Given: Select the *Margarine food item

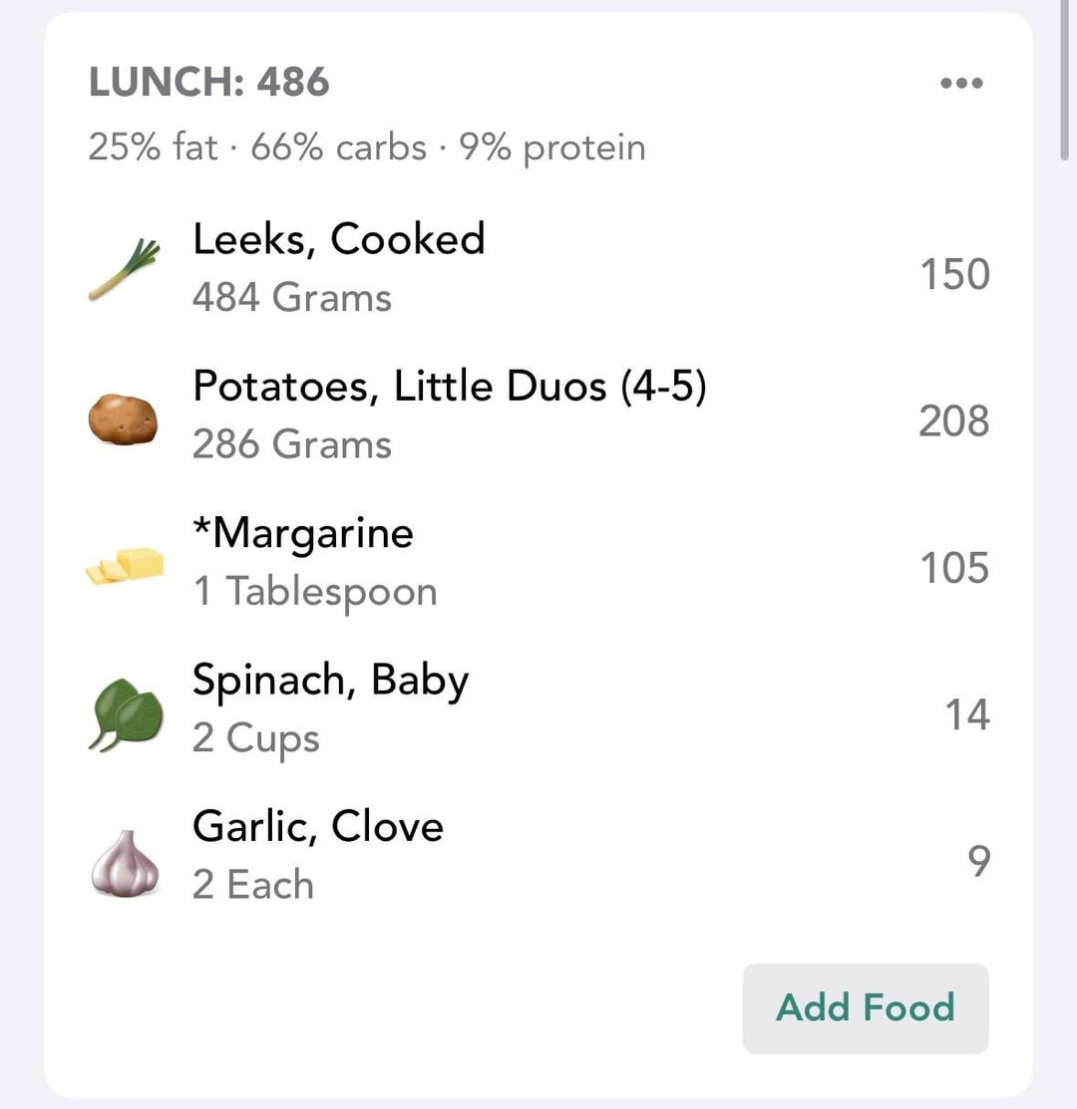Looking at the screenshot, I should [303, 533].
